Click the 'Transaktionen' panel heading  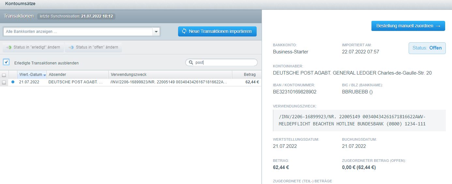point(19,16)
